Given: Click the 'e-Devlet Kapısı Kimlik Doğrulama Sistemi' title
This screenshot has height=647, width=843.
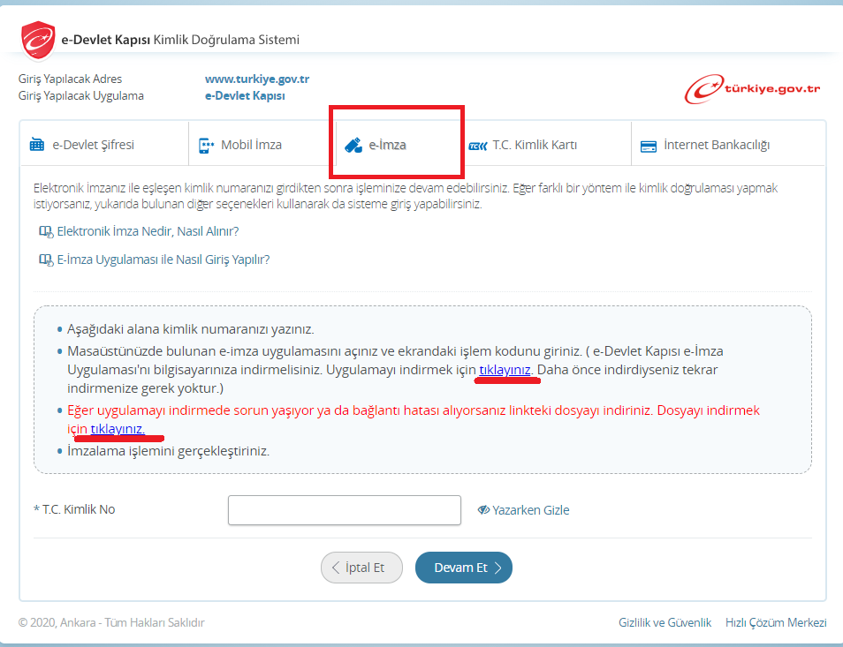Looking at the screenshot, I should click(x=180, y=40).
